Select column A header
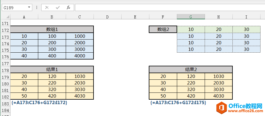265x116 pixels. pyautogui.click(x=24, y=17)
